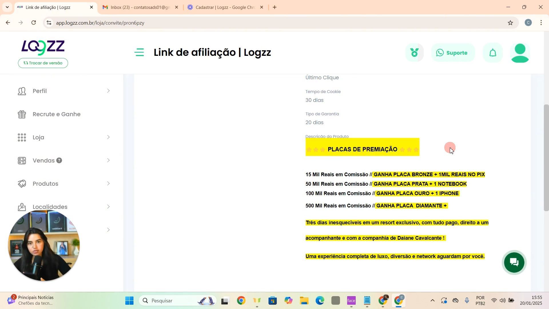549x309 pixels.
Task: Open the notifications bell icon
Action: click(x=493, y=53)
